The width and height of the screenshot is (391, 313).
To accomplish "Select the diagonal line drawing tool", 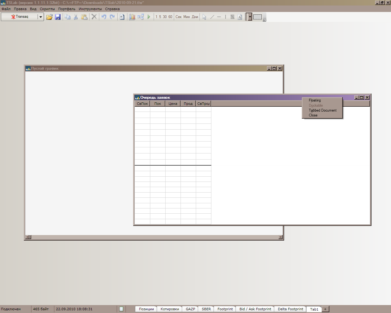I will [x=212, y=17].
